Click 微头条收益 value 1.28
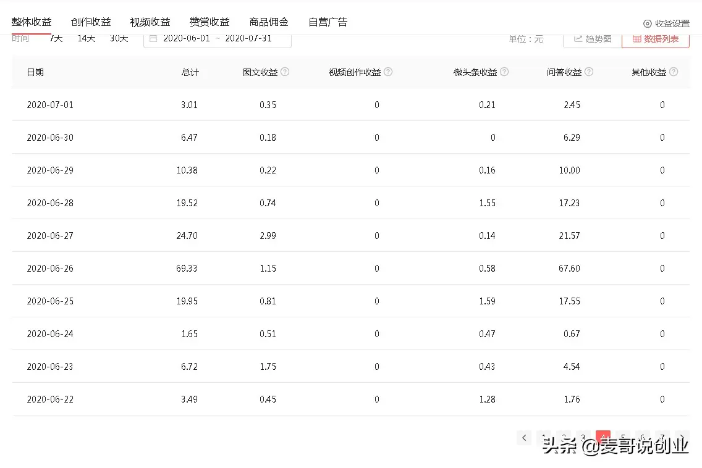 coord(487,399)
